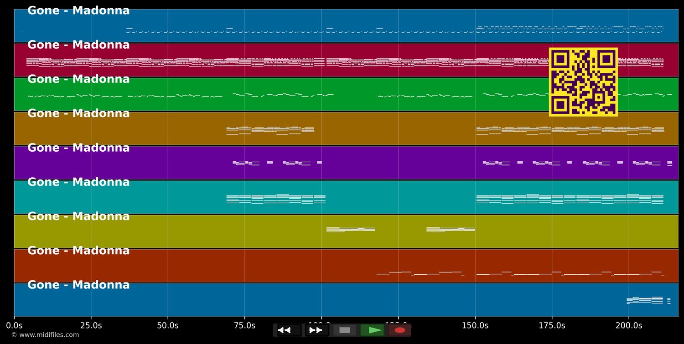The image size is (684, 344).
Task: Select the olive-yellow Gone - Madonna track label
Action: [78, 216]
